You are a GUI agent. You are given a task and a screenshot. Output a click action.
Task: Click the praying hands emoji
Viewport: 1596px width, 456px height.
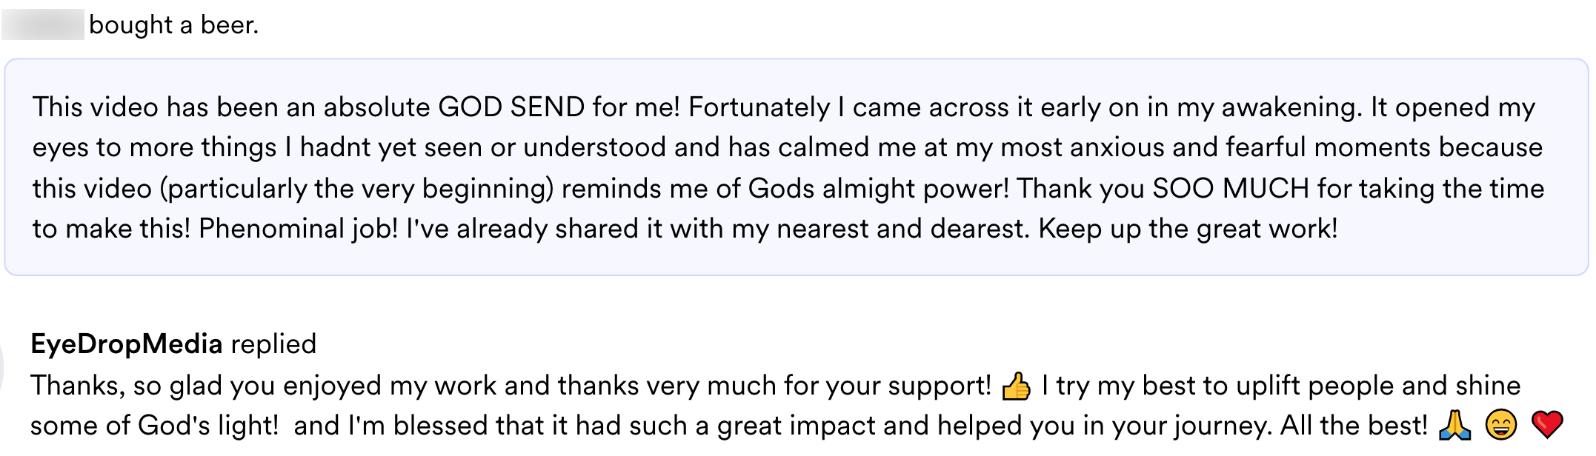(1454, 426)
